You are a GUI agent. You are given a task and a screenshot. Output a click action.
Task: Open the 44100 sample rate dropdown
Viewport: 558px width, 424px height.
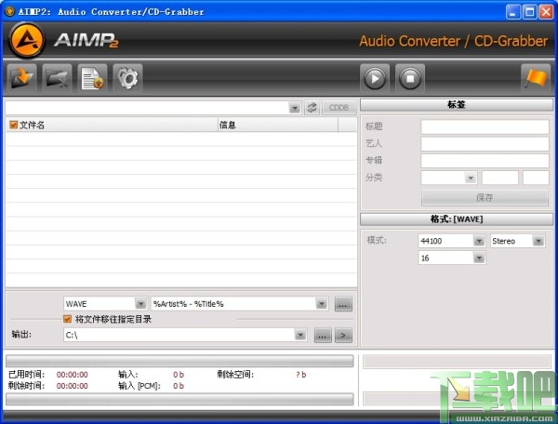coord(479,241)
